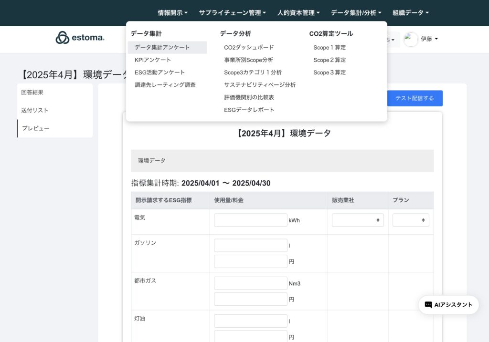Image resolution: width=489 pixels, height=342 pixels.
Task: Click the テスト配信する button
Action: [x=415, y=98]
